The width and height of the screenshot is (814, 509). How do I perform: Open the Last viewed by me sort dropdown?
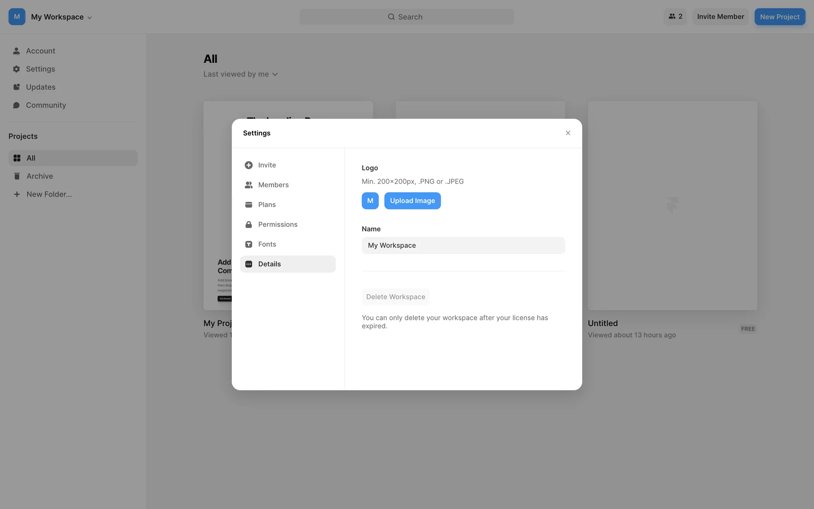pyautogui.click(x=240, y=74)
